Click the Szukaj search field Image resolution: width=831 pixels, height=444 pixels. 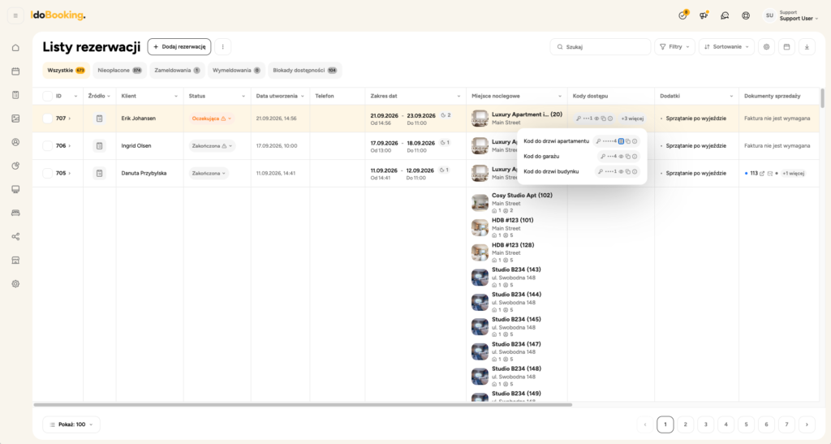tap(601, 46)
